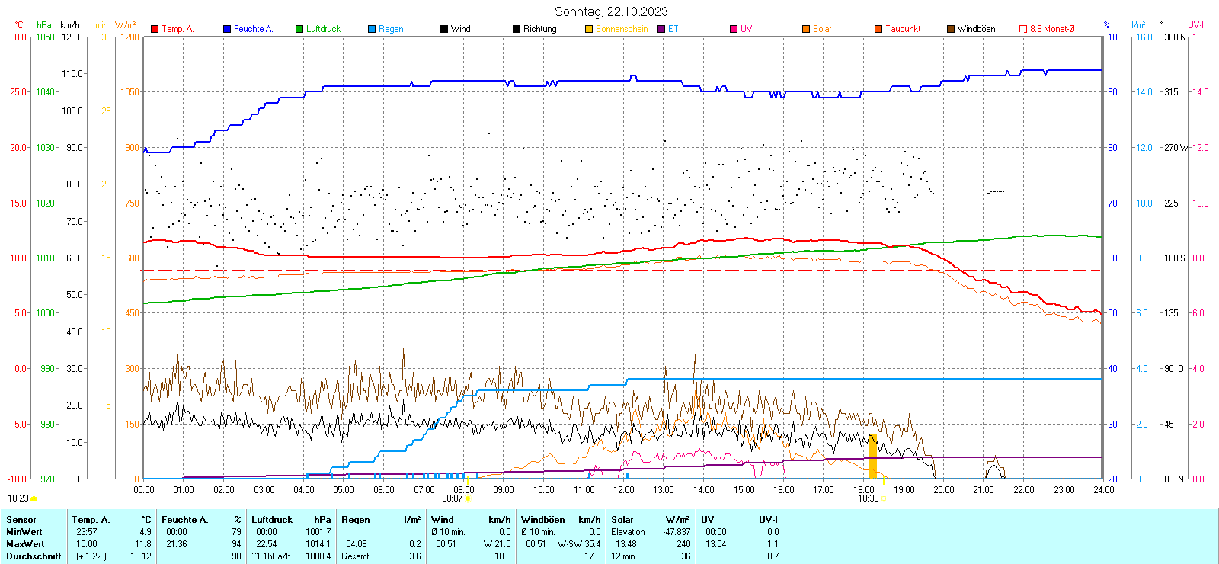1219x564 pixels.
Task: Click the sunset marker at 18:30
Action: coord(884,498)
